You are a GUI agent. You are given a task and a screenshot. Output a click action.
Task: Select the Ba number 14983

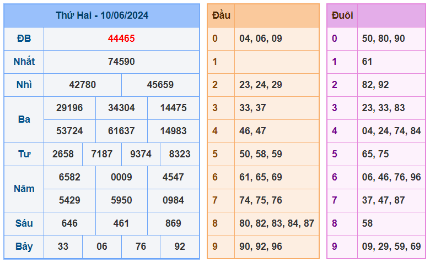tap(173, 131)
